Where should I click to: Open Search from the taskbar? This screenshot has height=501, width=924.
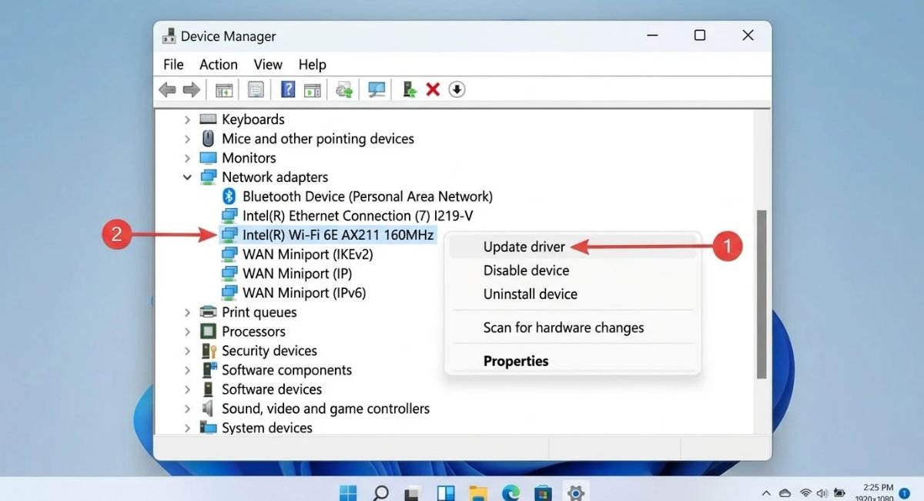pyautogui.click(x=380, y=492)
